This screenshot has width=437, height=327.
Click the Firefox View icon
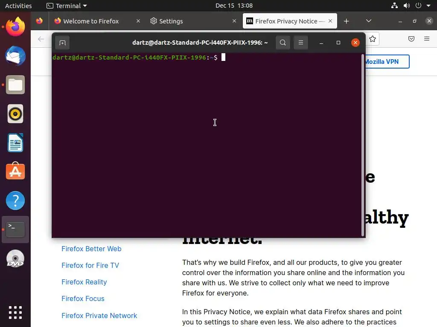pos(39,21)
